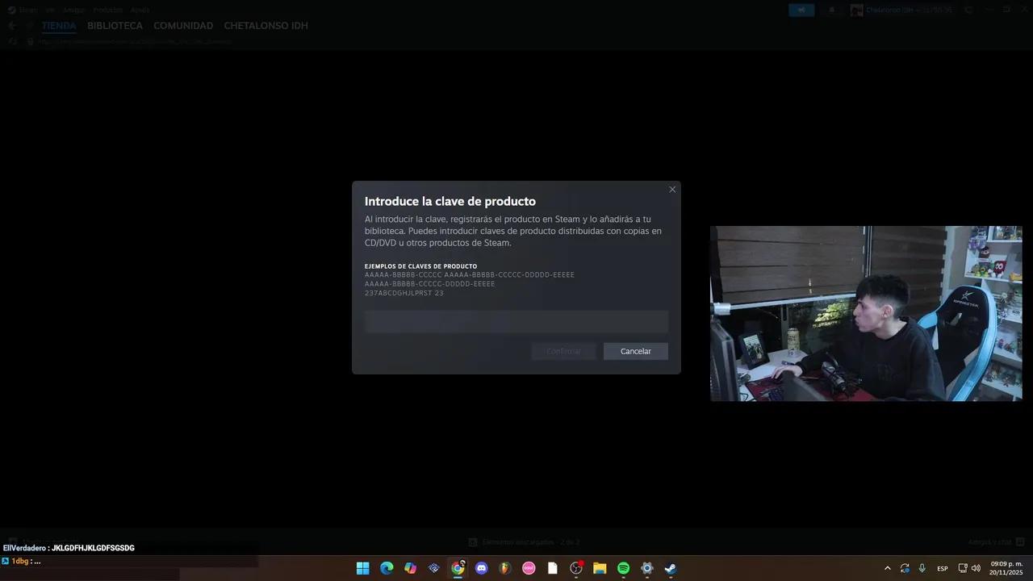Close the product key dialog with X

click(x=672, y=190)
